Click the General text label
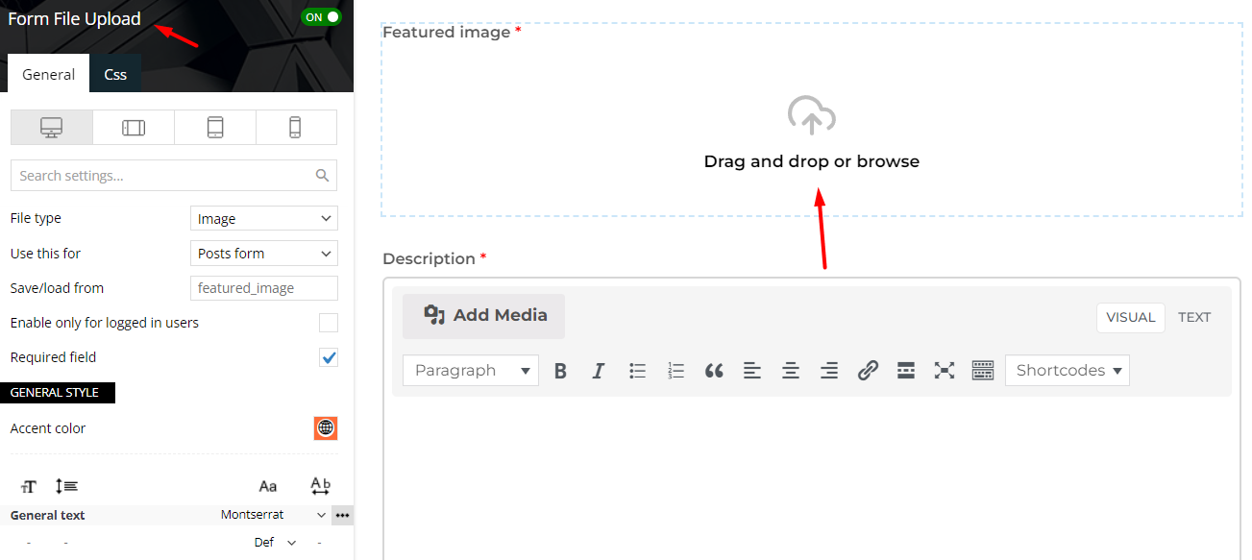Image resolution: width=1252 pixels, height=560 pixels. point(48,516)
